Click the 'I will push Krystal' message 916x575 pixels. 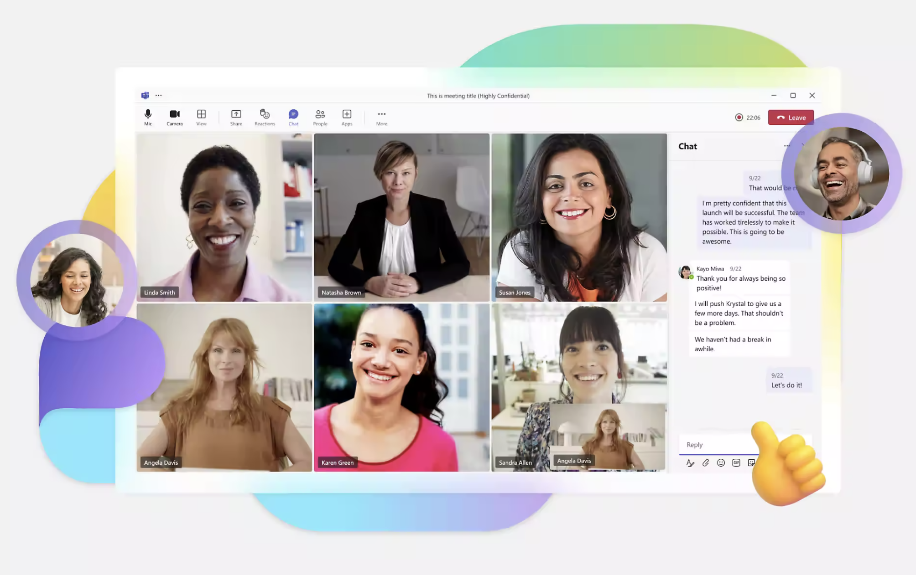[x=739, y=313]
